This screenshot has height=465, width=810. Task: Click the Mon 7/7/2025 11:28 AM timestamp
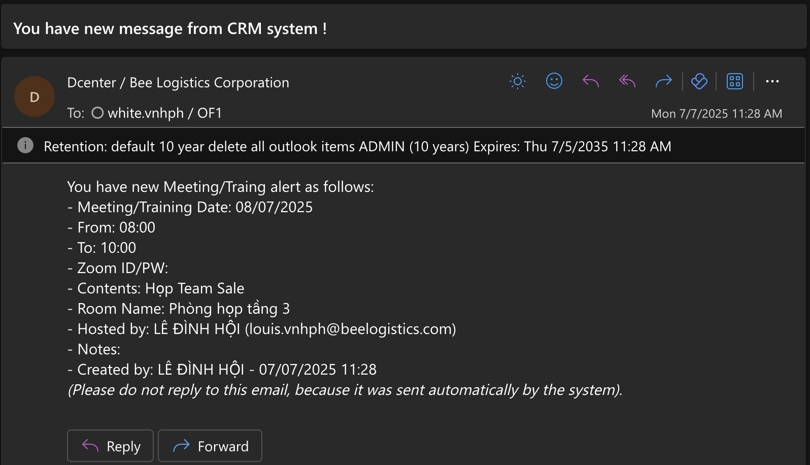pyautogui.click(x=716, y=114)
